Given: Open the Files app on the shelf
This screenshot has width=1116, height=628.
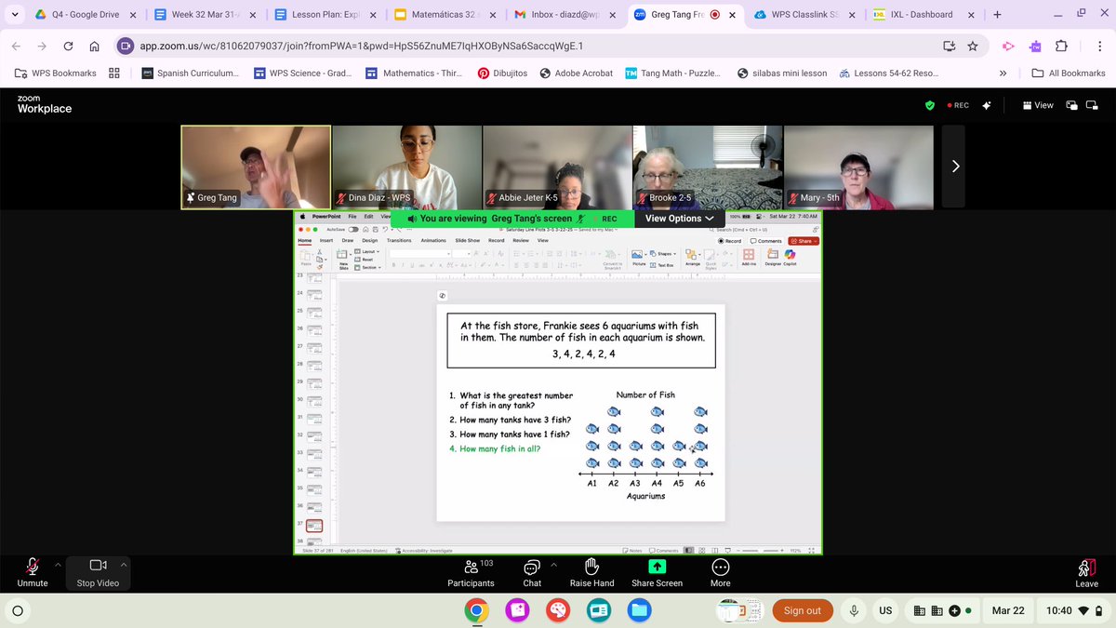Looking at the screenshot, I should 639,610.
